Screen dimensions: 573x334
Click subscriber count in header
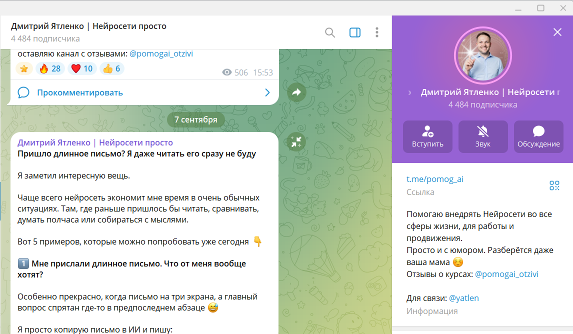tap(45, 38)
